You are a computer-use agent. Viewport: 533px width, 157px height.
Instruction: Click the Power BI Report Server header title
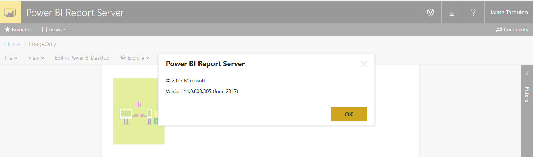click(x=75, y=13)
